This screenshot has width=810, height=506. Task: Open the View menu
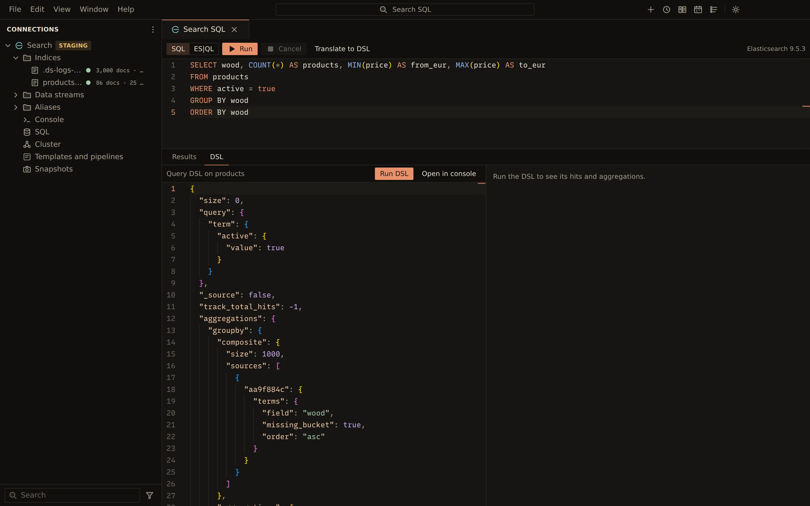coord(62,9)
